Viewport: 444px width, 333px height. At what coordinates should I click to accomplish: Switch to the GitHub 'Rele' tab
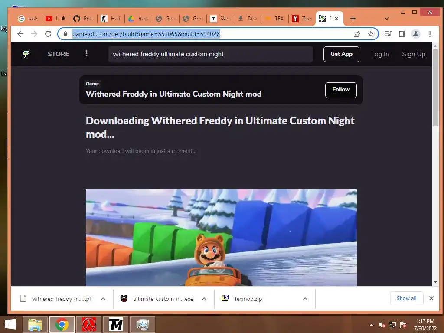click(x=84, y=19)
